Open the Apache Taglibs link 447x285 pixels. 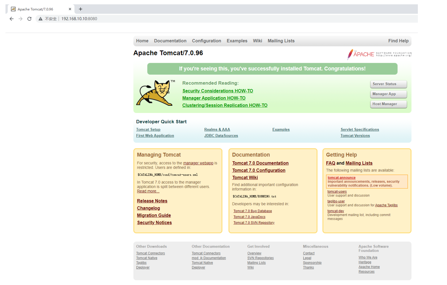coord(386,205)
